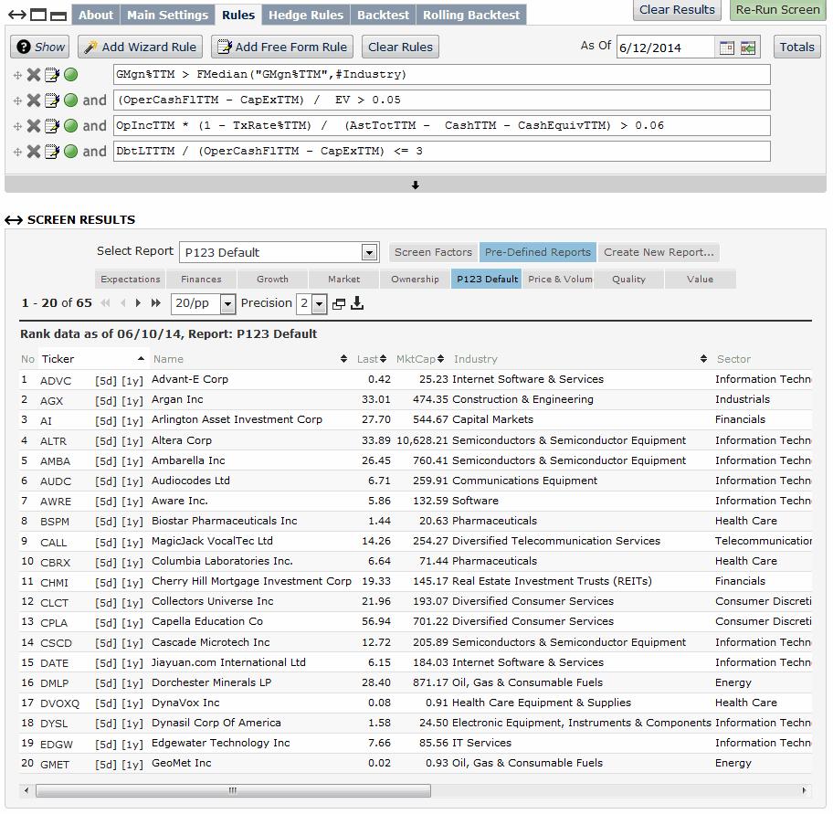
Task: Click the green arrow date icon beside calendar
Action: tap(748, 48)
